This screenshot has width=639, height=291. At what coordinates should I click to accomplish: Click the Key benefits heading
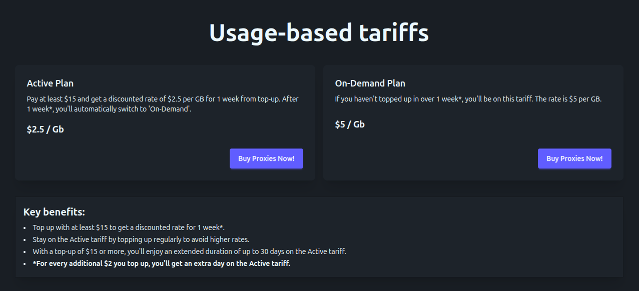click(54, 212)
